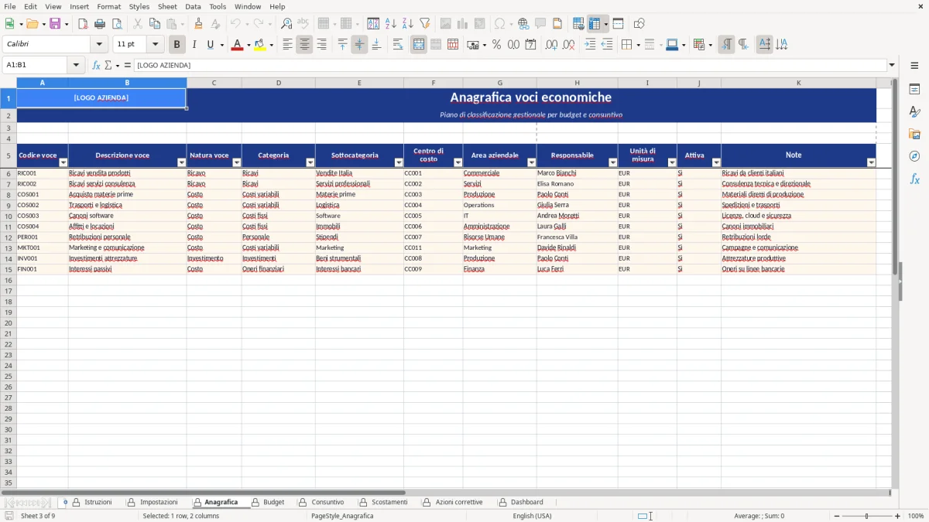Apply red font color swatch
The width and height of the screenshot is (929, 522).
pos(236,45)
